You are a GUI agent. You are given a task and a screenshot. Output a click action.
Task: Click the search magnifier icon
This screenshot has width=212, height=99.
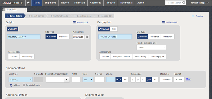184,3
